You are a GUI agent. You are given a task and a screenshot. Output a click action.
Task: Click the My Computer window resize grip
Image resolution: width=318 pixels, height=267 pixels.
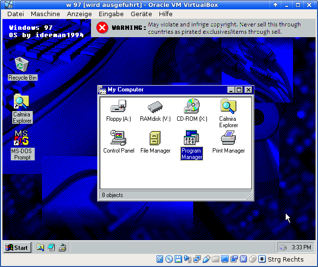click(250, 197)
